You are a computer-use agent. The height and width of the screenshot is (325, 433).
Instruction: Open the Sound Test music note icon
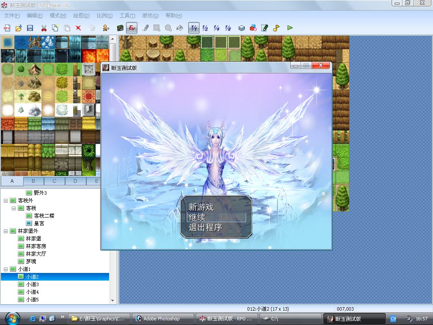[x=276, y=28]
